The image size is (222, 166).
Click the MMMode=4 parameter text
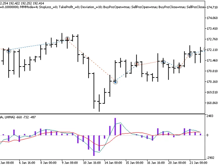pyautogui.click(x=29, y=7)
